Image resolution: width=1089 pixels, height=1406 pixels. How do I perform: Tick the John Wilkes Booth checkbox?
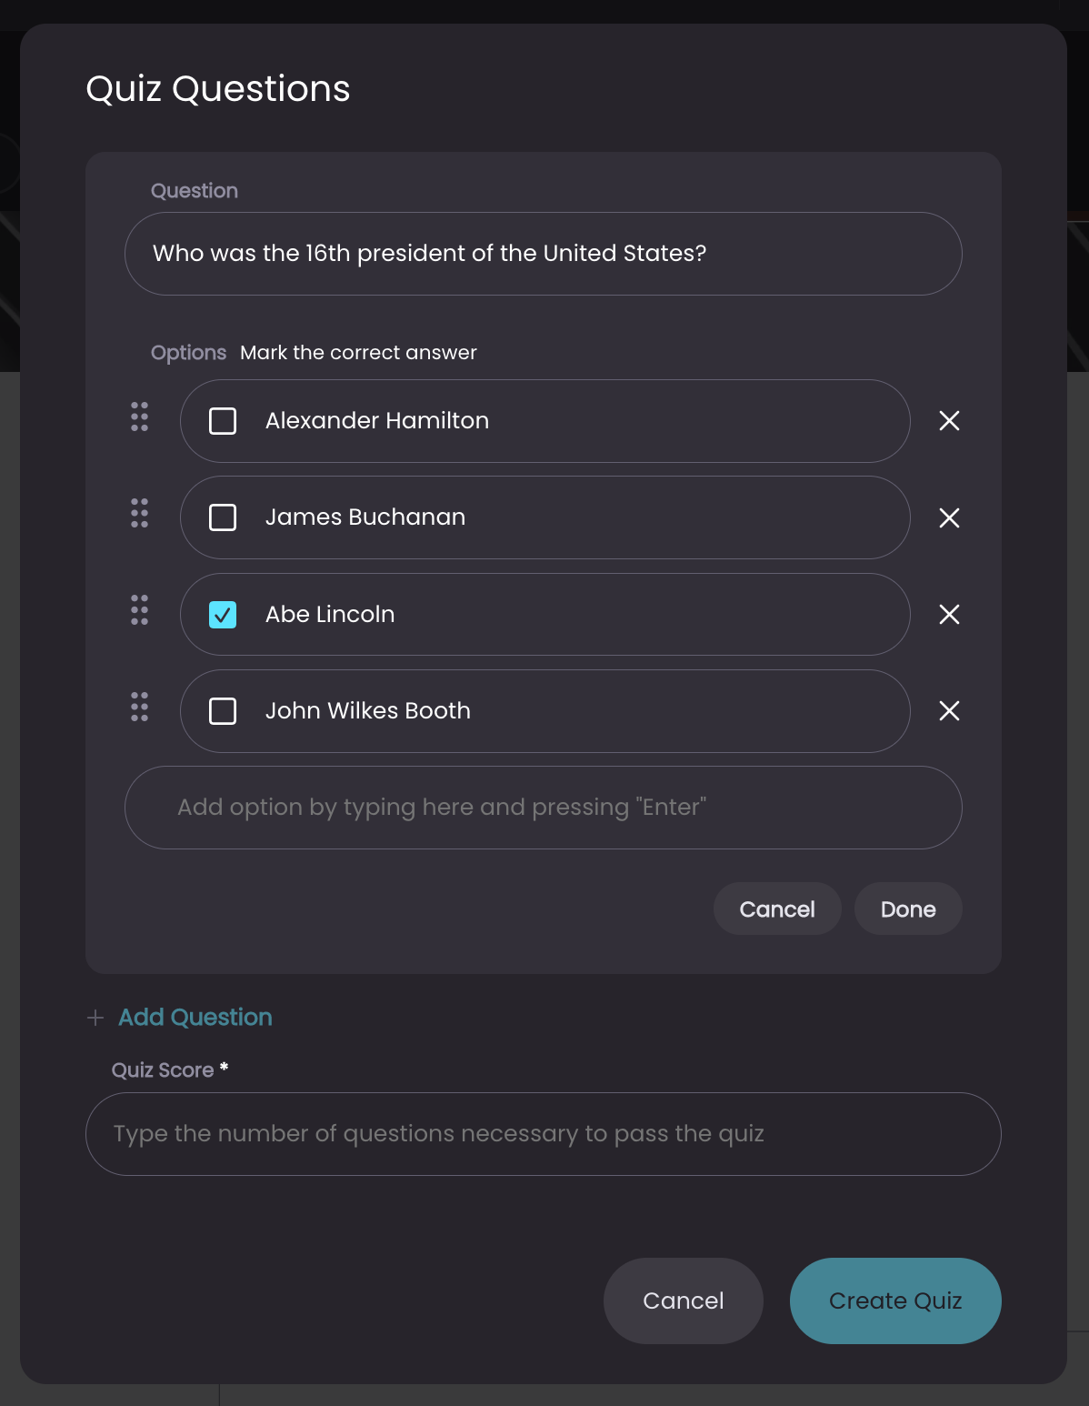pos(223,711)
